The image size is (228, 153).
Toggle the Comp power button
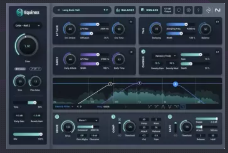coord(113,117)
